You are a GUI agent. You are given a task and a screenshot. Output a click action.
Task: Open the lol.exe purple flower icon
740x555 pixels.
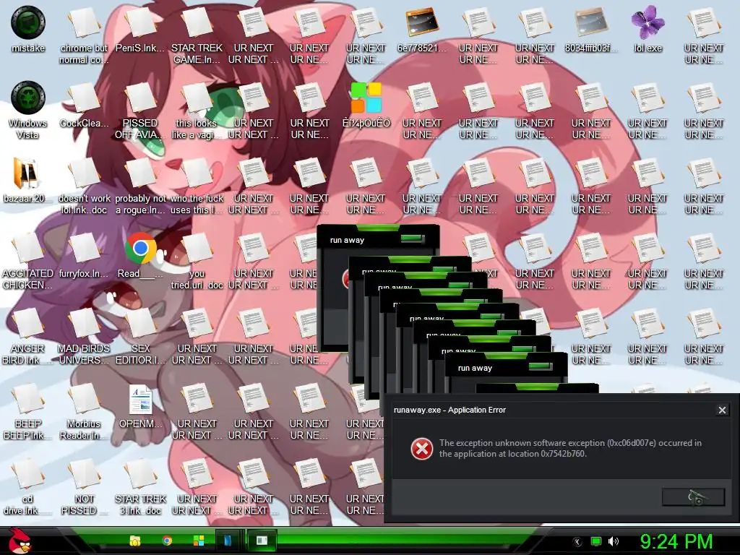click(x=647, y=29)
